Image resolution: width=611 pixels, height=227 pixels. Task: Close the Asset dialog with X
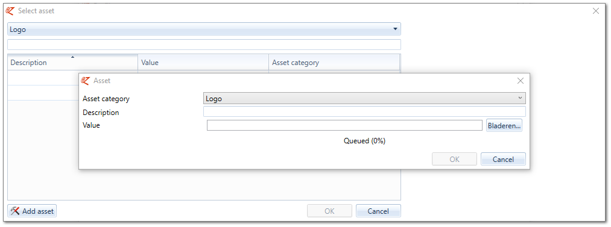[x=520, y=81]
